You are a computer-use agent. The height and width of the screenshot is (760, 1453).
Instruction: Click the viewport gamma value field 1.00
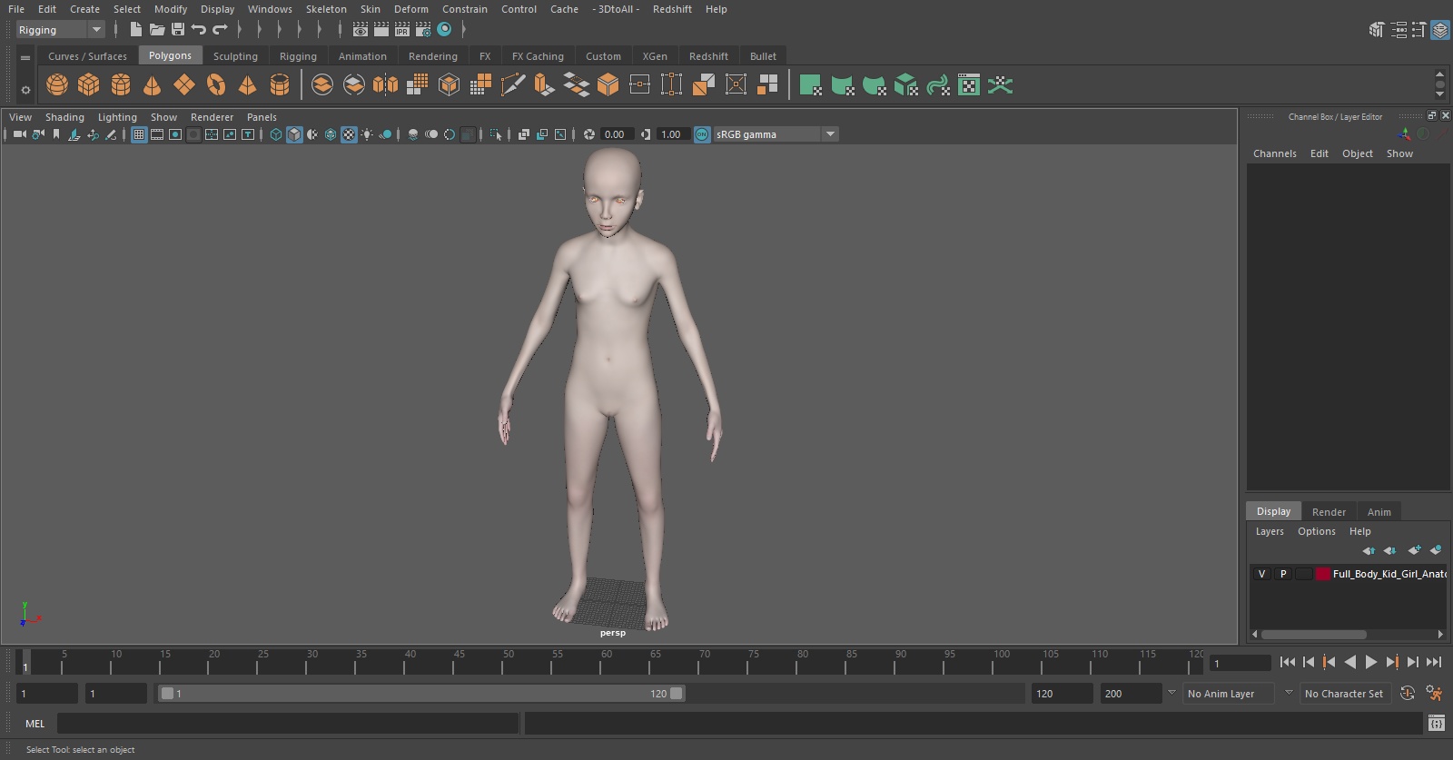click(x=672, y=134)
